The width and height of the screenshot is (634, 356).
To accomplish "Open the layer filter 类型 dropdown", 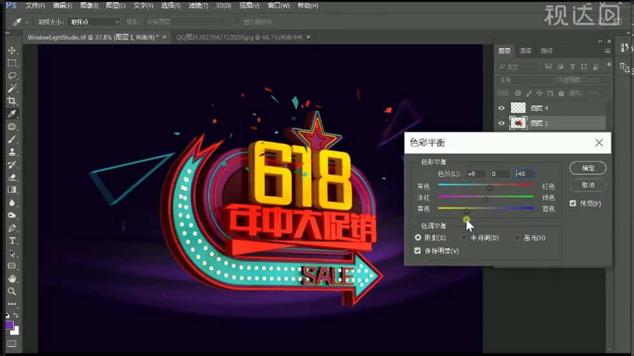I will [x=518, y=66].
